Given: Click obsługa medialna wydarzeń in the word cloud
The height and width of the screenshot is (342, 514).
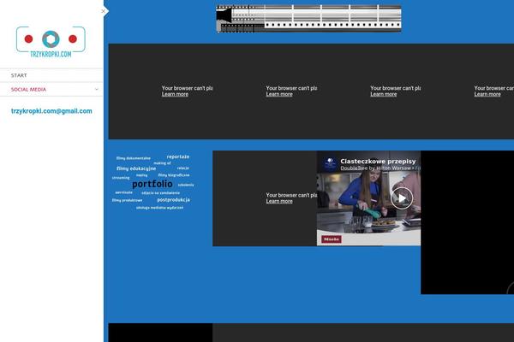Looking at the screenshot, I should tap(159, 208).
